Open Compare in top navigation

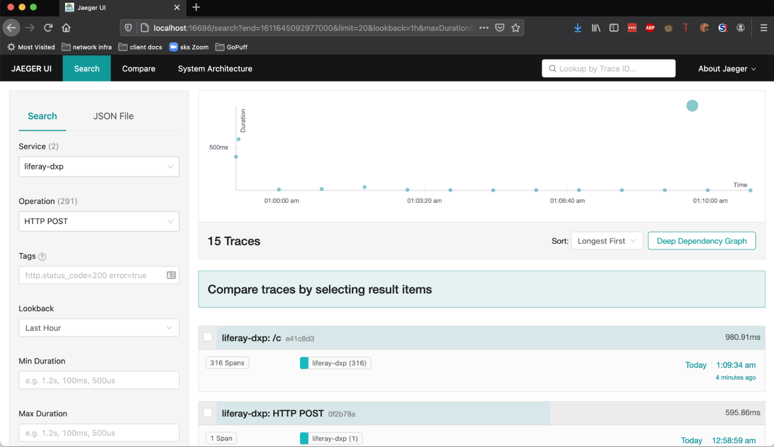tap(139, 69)
